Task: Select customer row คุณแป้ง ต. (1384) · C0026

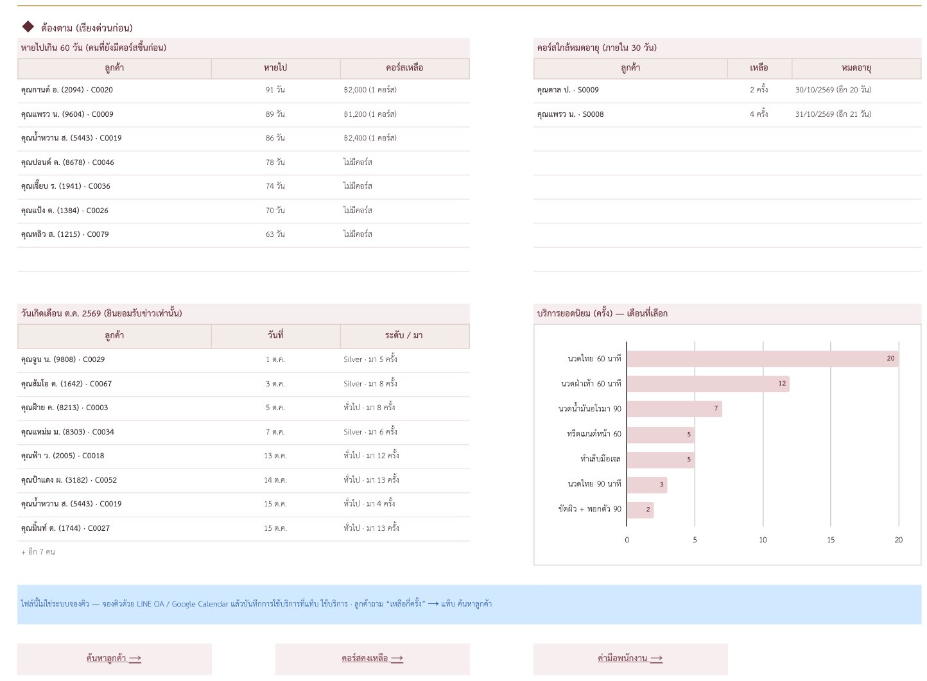Action: point(243,211)
